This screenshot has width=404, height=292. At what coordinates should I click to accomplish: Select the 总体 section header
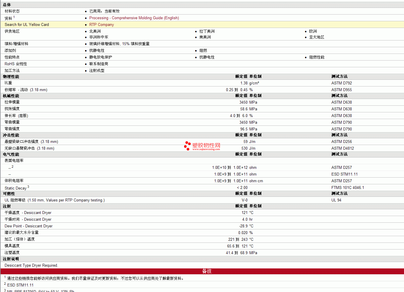7,5
